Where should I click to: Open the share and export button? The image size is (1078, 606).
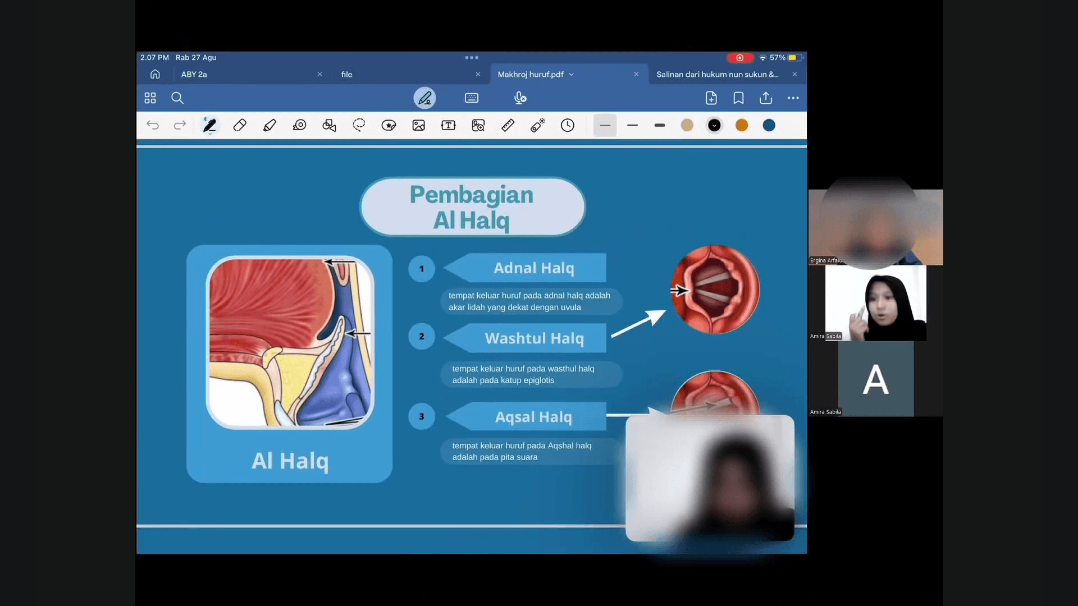click(x=766, y=98)
